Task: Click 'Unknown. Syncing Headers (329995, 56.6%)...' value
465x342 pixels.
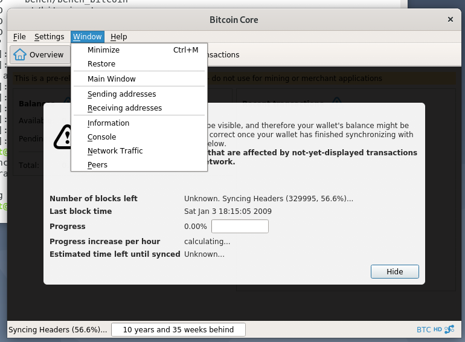Action: point(269,198)
